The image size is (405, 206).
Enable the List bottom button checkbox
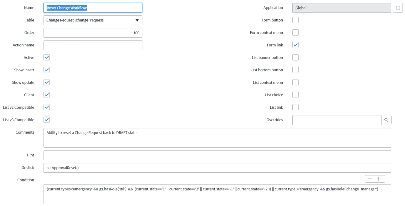295,70
